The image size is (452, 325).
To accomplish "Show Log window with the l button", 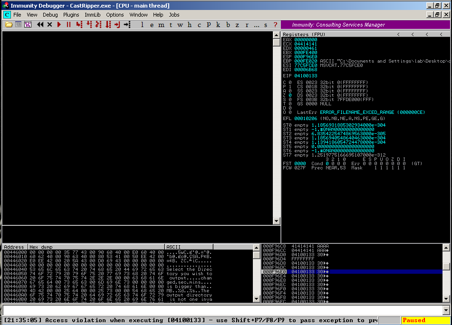I will pyautogui.click(x=142, y=25).
